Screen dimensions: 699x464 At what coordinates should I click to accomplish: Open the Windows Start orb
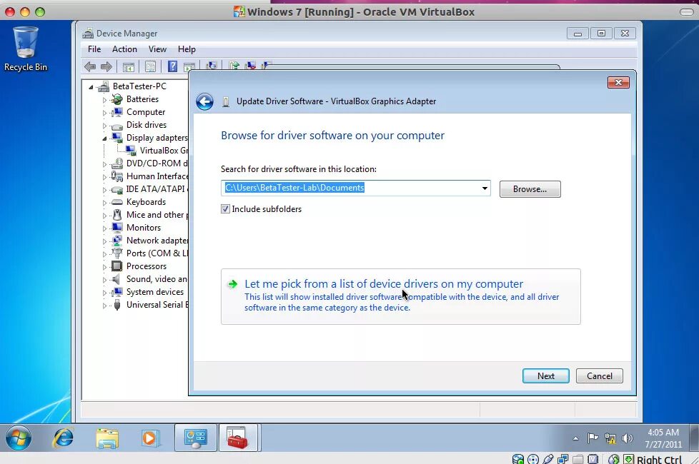(19, 438)
